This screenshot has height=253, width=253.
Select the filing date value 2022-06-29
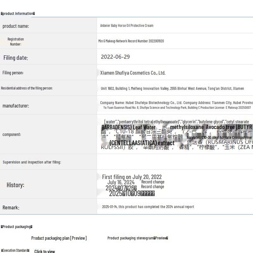click(115, 57)
